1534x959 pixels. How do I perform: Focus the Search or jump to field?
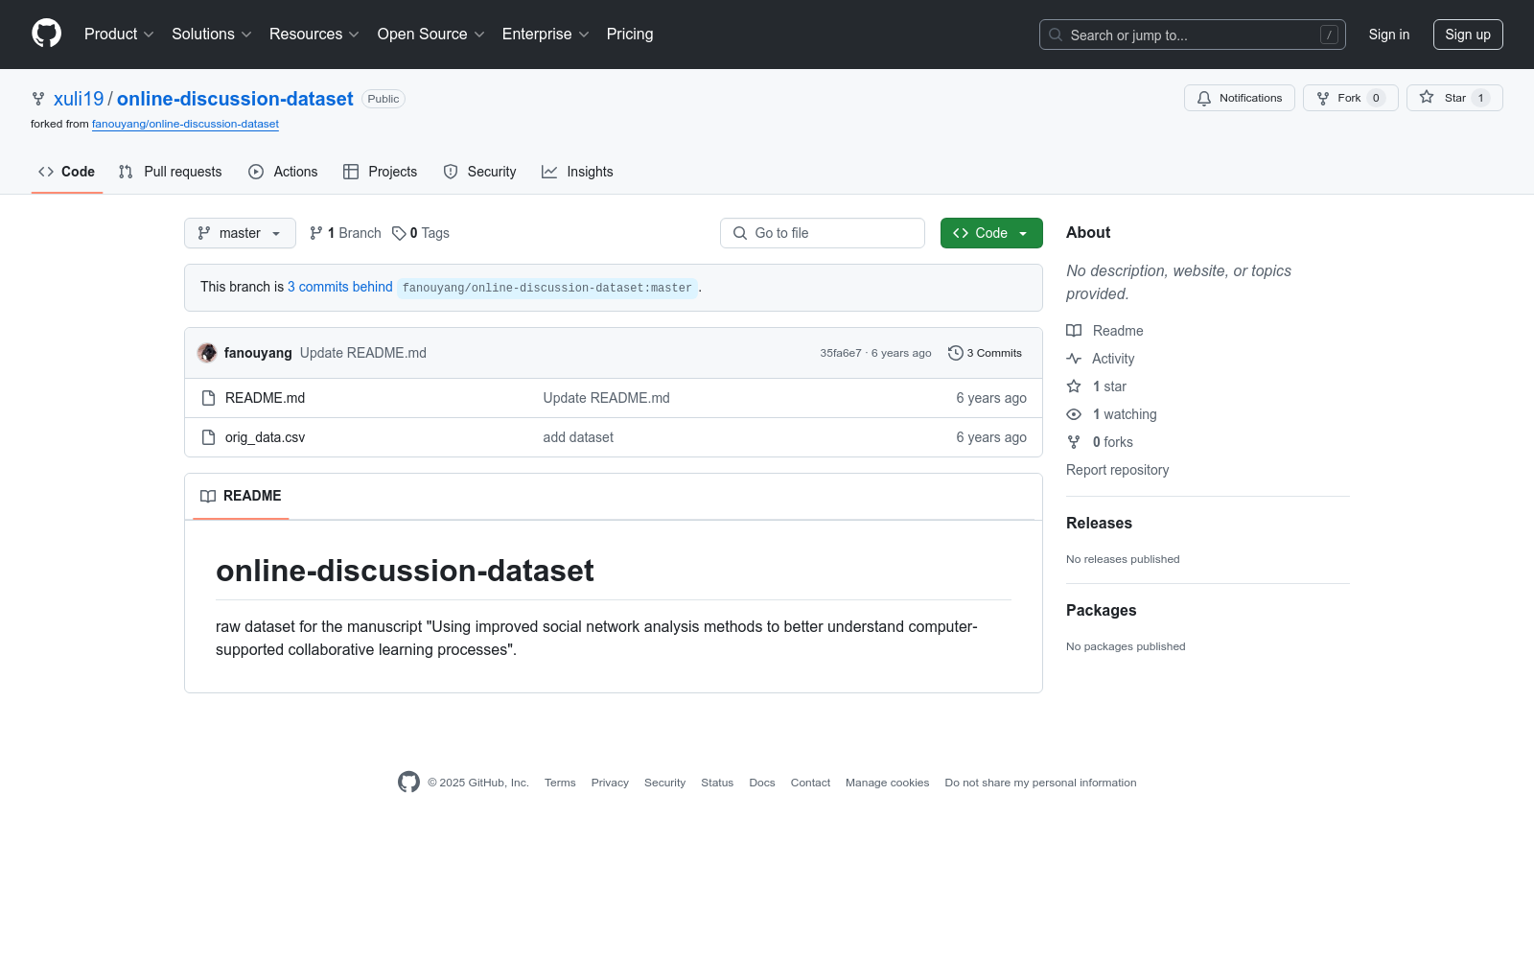pos(1193,35)
